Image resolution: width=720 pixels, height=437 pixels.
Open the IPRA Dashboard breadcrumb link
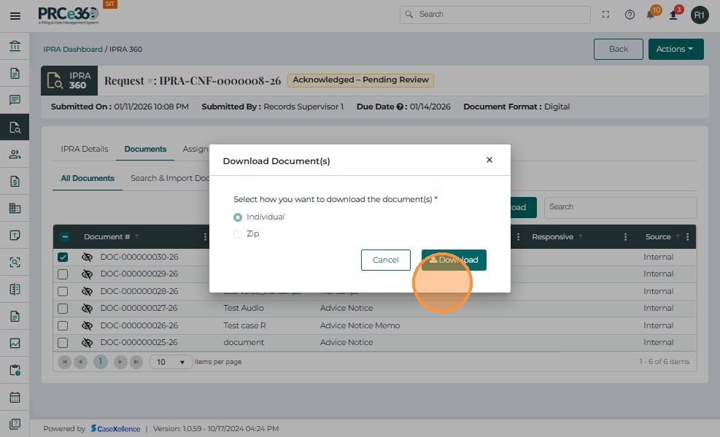coord(72,49)
